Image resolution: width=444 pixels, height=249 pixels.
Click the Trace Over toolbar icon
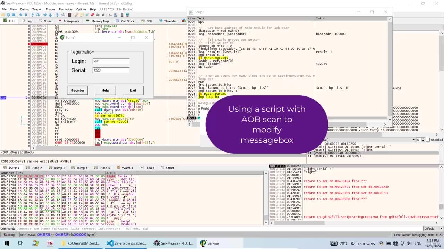tap(50, 15)
